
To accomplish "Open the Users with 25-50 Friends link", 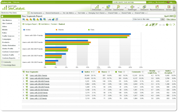I will point(39,93).
